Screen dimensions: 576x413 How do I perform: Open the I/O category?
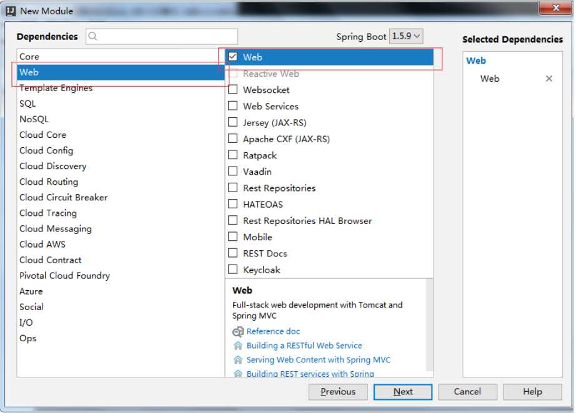coord(121,323)
